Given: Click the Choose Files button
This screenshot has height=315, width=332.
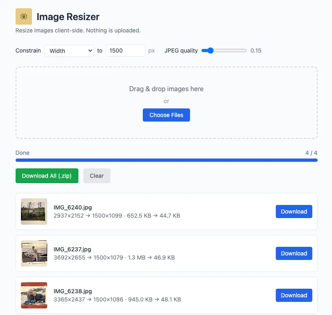Looking at the screenshot, I should point(166,115).
